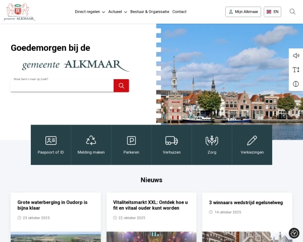Open the Melding maken recycle icon

pos(91,141)
